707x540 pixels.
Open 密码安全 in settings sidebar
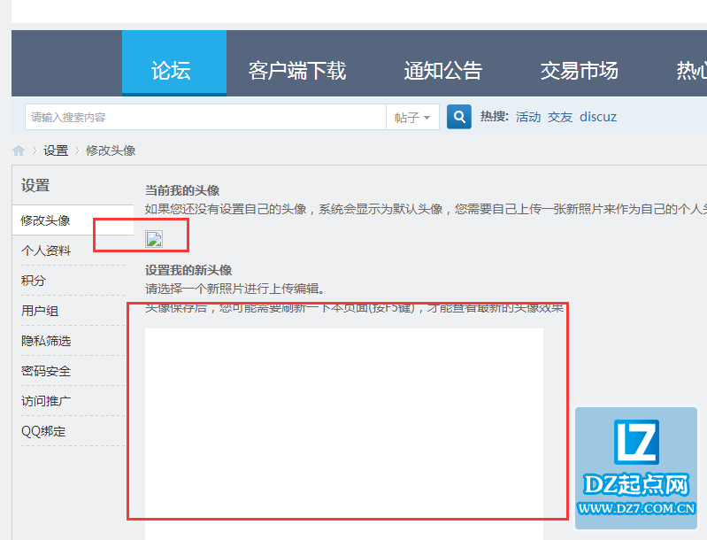[46, 371]
